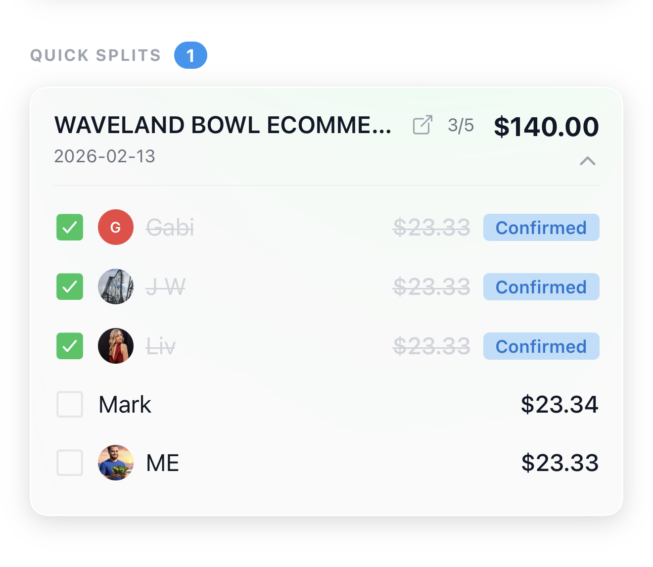The image size is (653, 567).
Task: Click the 2026-02-13 date label
Action: tap(104, 156)
